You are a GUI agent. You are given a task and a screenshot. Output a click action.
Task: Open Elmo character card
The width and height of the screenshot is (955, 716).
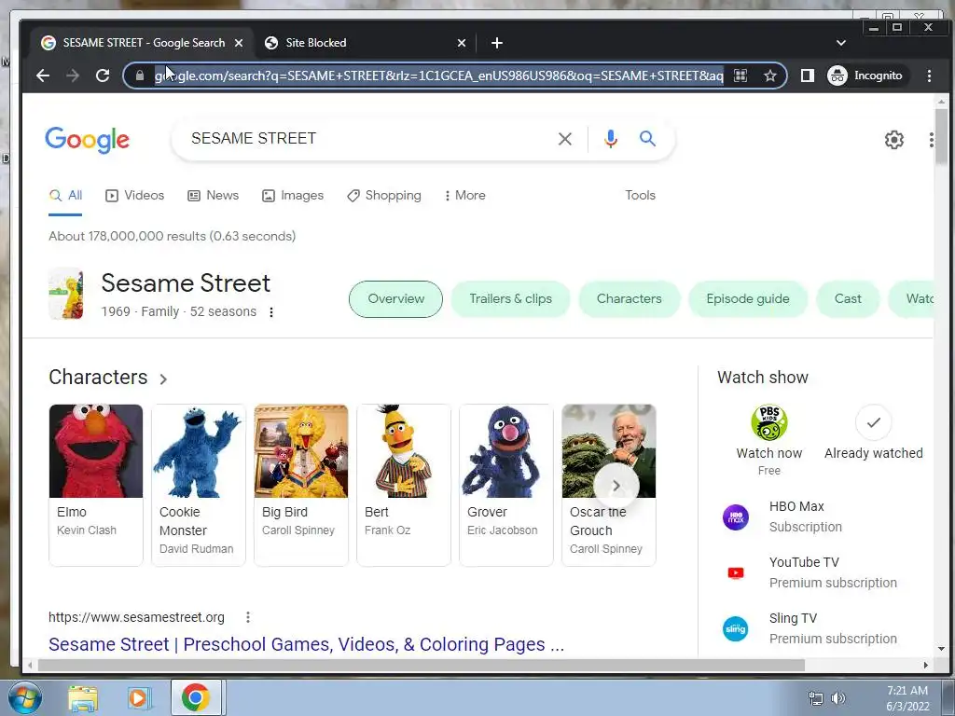[x=96, y=485]
